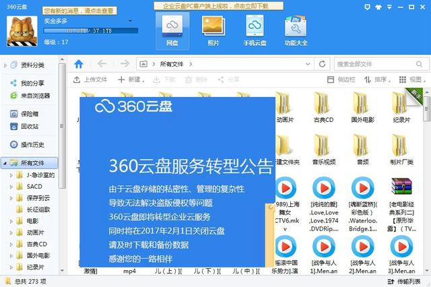Go back with the left arrow
The width and height of the screenshot is (431, 287).
point(102,64)
